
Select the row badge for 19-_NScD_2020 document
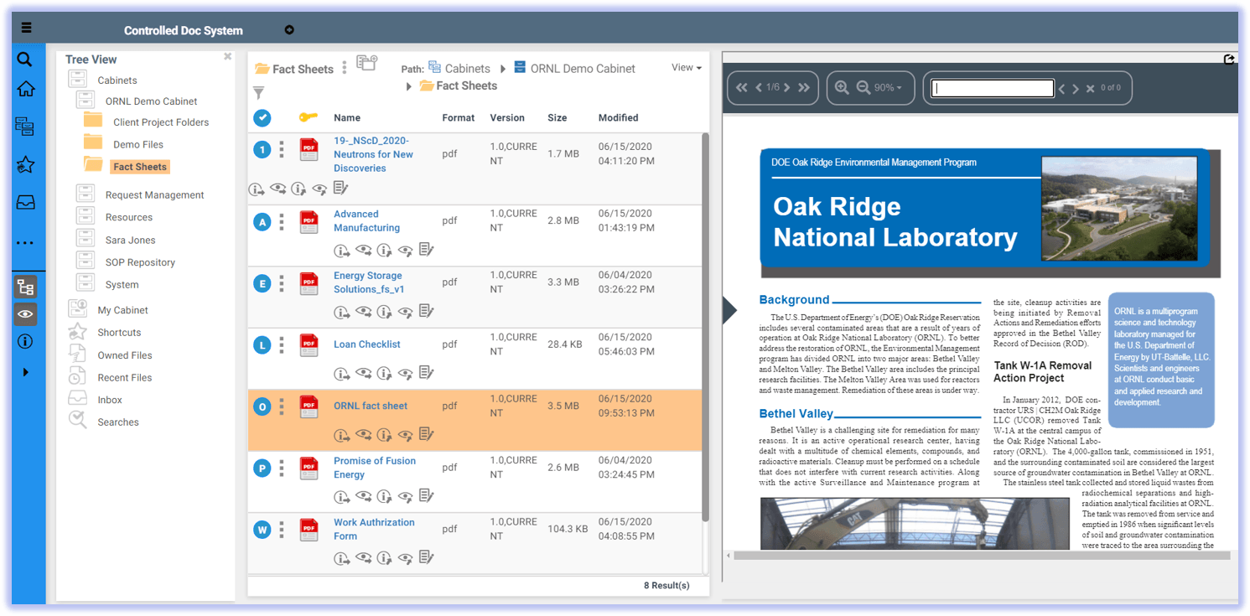[x=262, y=150]
